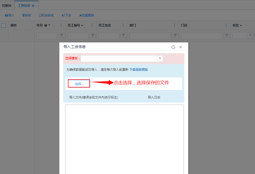Click the 年月 help question icon

pyautogui.click(x=46, y=25)
